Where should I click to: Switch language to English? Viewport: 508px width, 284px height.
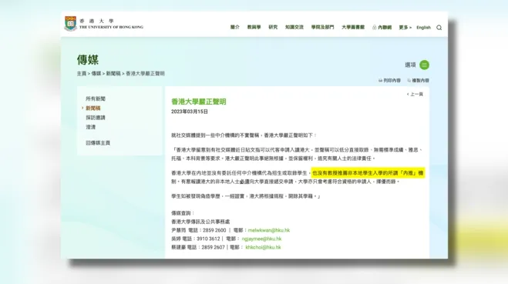(x=423, y=28)
